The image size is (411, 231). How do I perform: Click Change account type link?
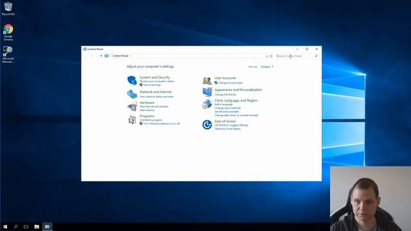coord(231,83)
